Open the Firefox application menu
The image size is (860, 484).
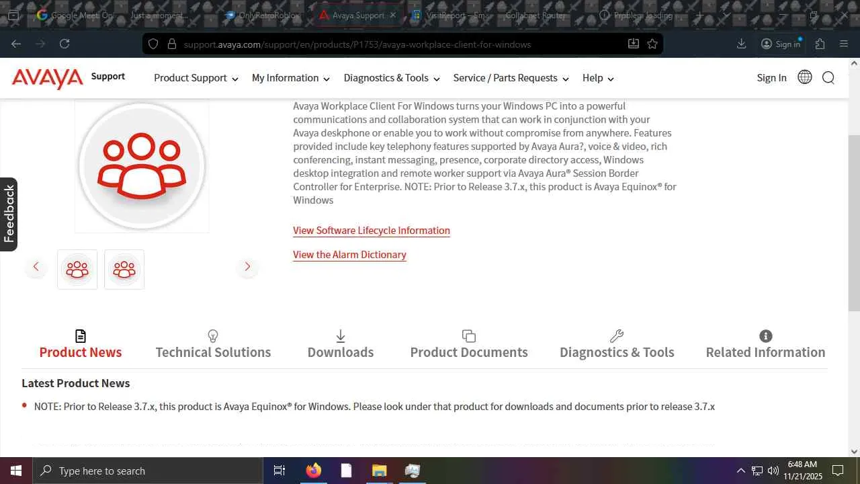click(844, 44)
